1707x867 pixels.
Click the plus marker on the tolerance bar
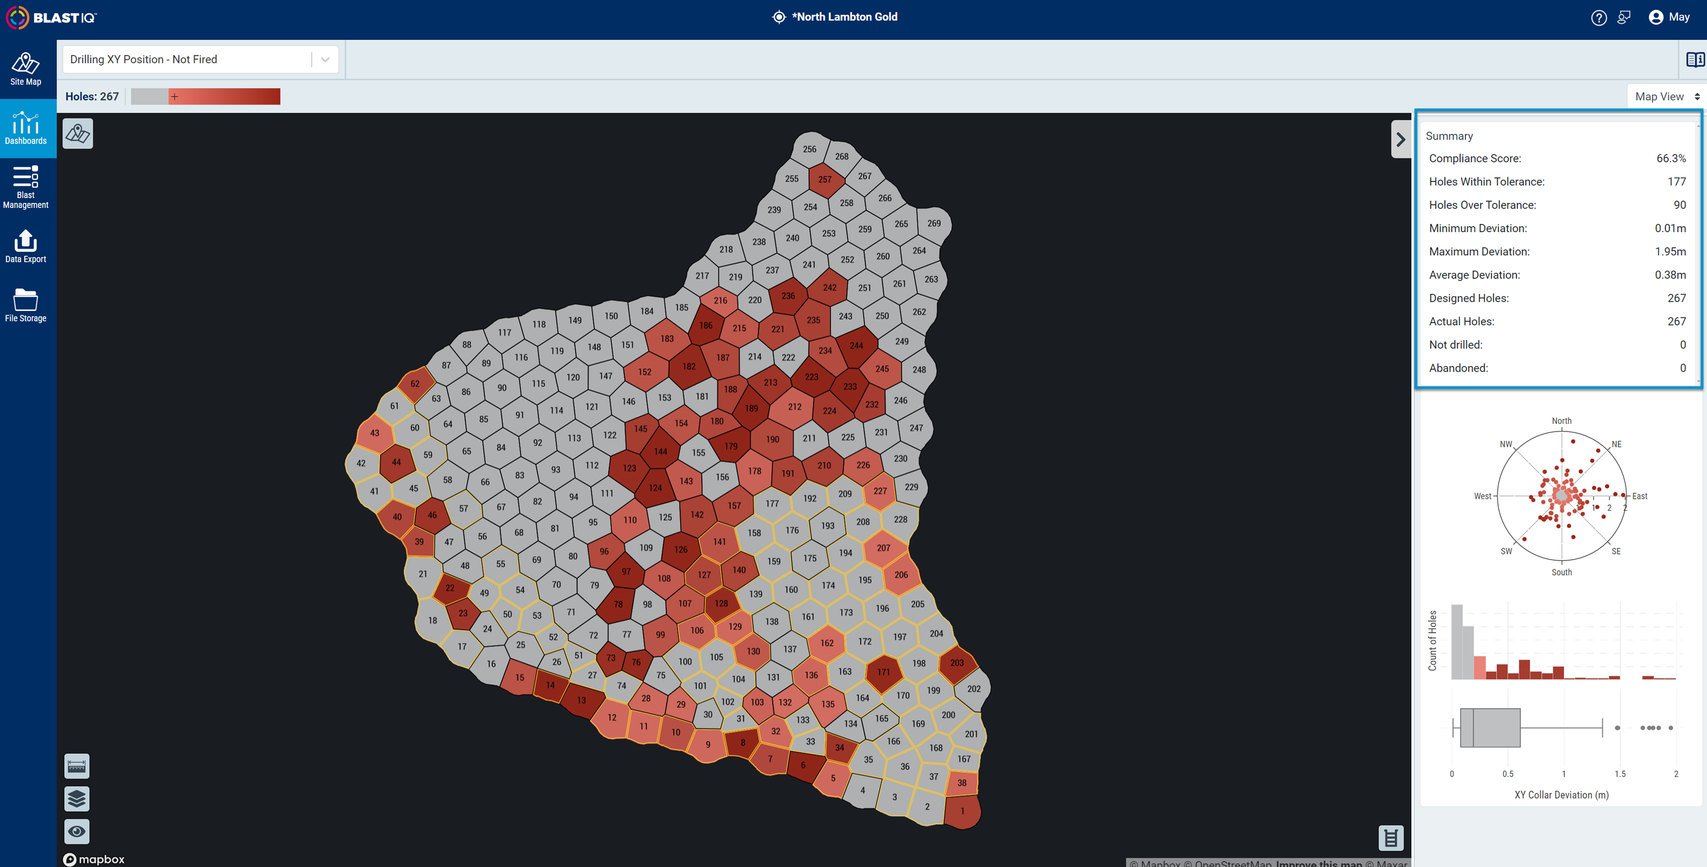point(174,97)
